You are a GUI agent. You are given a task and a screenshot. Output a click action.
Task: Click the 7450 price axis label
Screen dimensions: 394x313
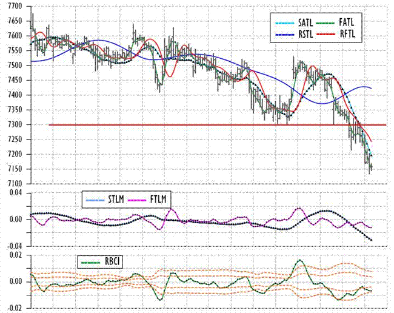(15, 80)
